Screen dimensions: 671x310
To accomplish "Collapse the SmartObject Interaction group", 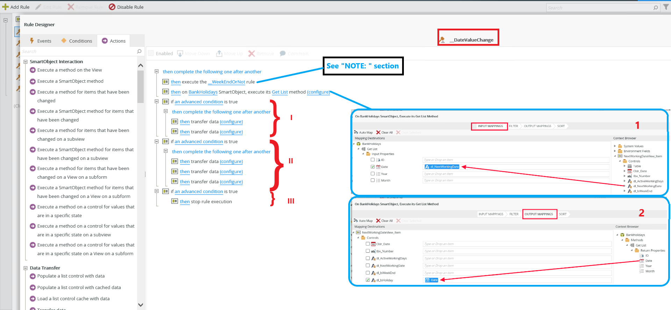I will 26,62.
